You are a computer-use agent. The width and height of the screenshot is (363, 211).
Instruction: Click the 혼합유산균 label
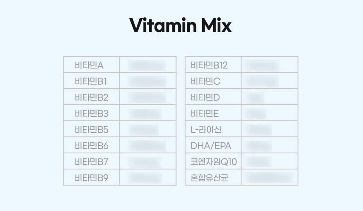click(209, 178)
